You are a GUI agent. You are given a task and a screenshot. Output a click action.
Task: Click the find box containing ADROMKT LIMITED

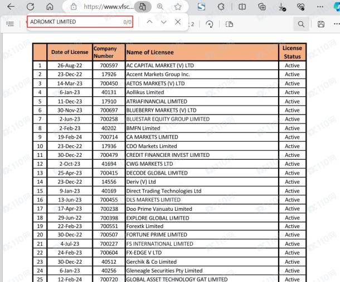coord(80,22)
